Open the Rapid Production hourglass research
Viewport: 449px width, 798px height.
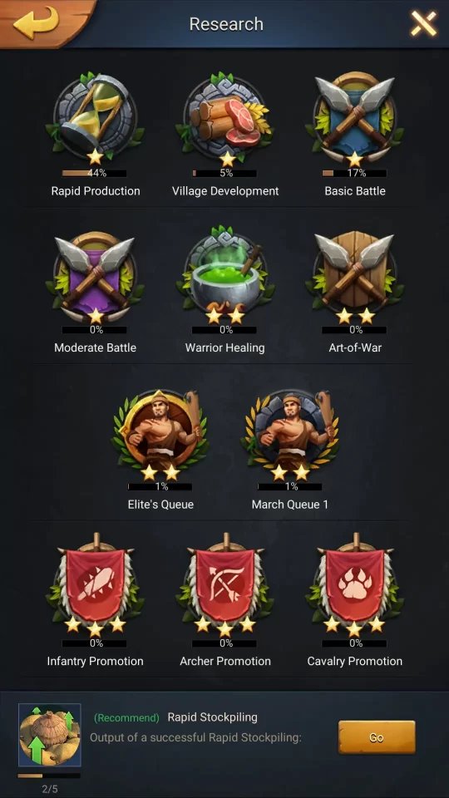(95, 118)
